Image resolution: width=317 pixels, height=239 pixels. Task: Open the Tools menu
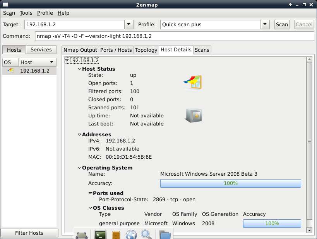[x=26, y=13]
